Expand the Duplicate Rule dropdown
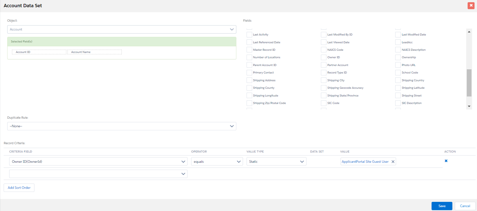 pyautogui.click(x=121, y=126)
